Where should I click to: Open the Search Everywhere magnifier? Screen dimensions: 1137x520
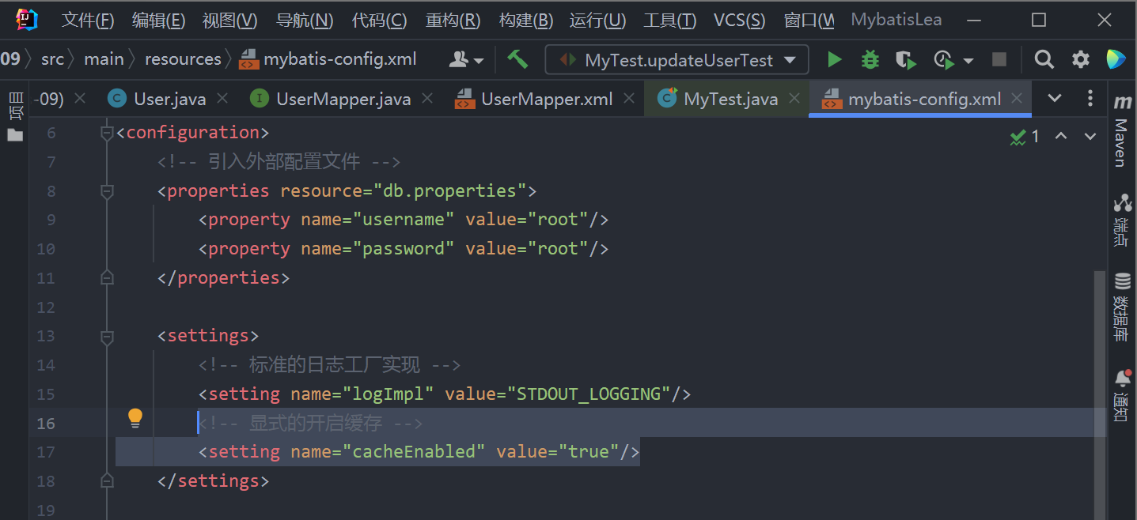tap(1044, 59)
